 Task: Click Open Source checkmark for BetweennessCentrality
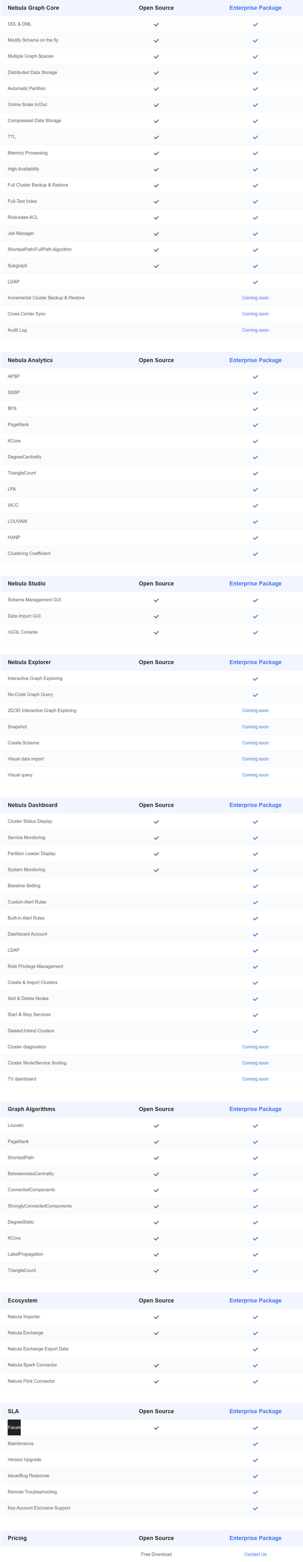click(156, 1174)
